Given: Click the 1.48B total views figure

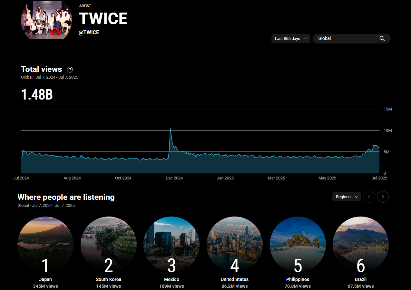Looking at the screenshot, I should tap(37, 95).
